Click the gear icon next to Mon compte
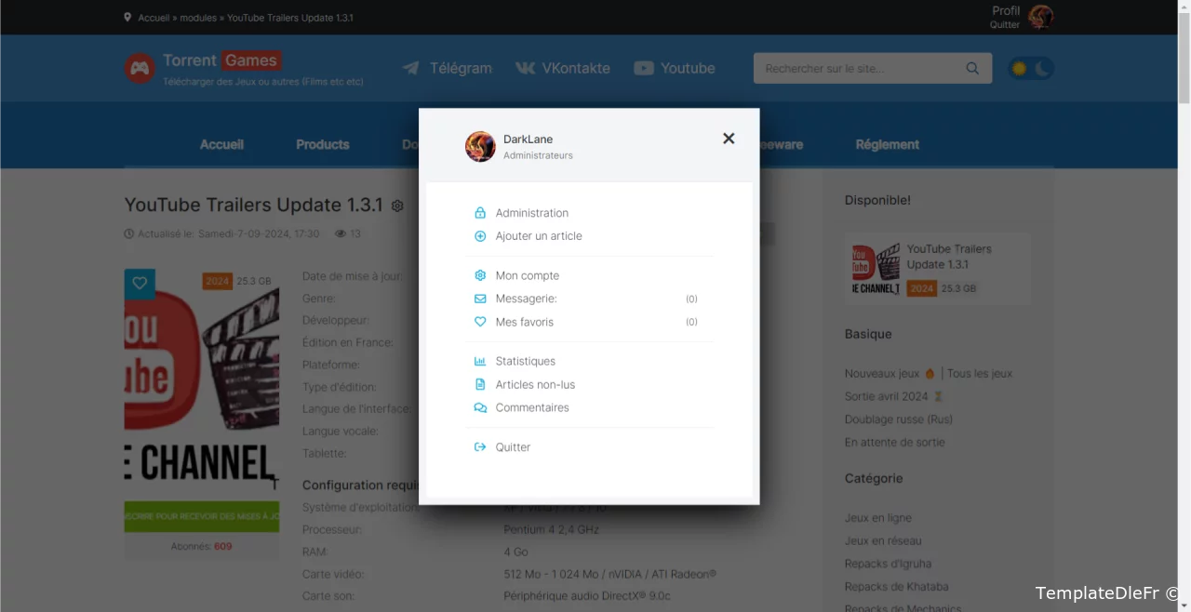 (x=480, y=275)
